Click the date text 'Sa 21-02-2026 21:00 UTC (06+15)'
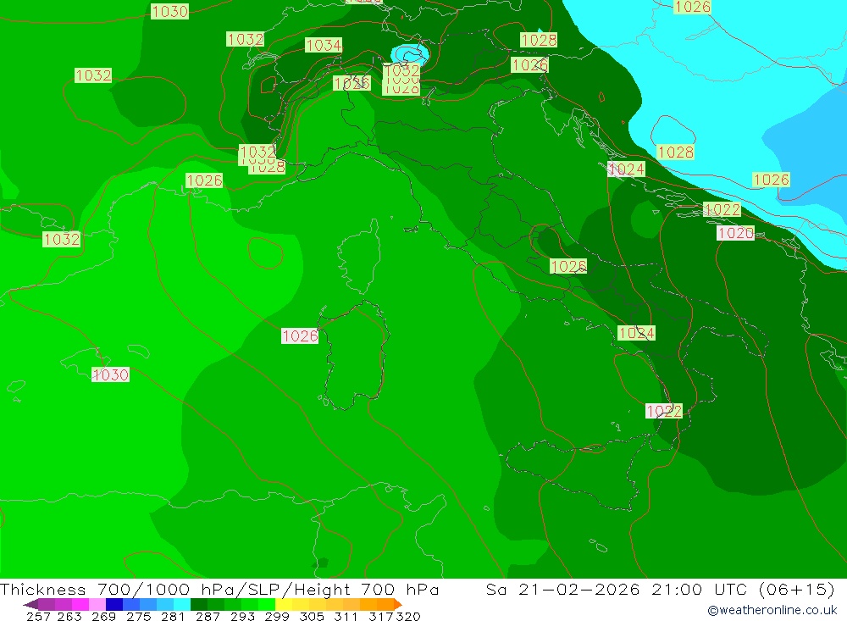This screenshot has width=847, height=621. [660, 590]
